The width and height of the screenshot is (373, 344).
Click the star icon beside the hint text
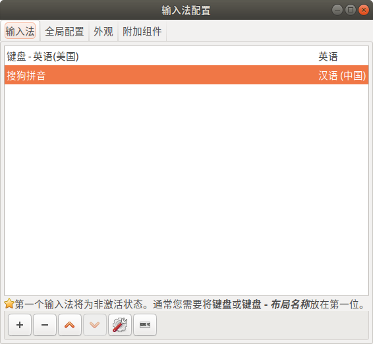9,304
